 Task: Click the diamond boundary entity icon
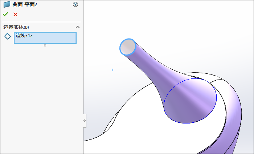(8, 36)
